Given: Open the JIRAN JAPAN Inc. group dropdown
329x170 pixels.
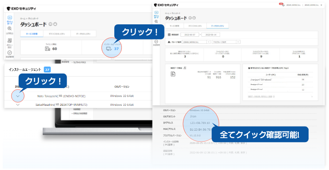Looking at the screenshot, I should (x=196, y=42).
